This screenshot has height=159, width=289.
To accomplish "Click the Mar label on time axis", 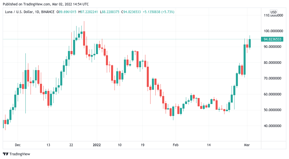I will (x=247, y=145).
